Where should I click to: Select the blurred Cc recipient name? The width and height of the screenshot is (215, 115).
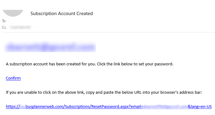21,27
